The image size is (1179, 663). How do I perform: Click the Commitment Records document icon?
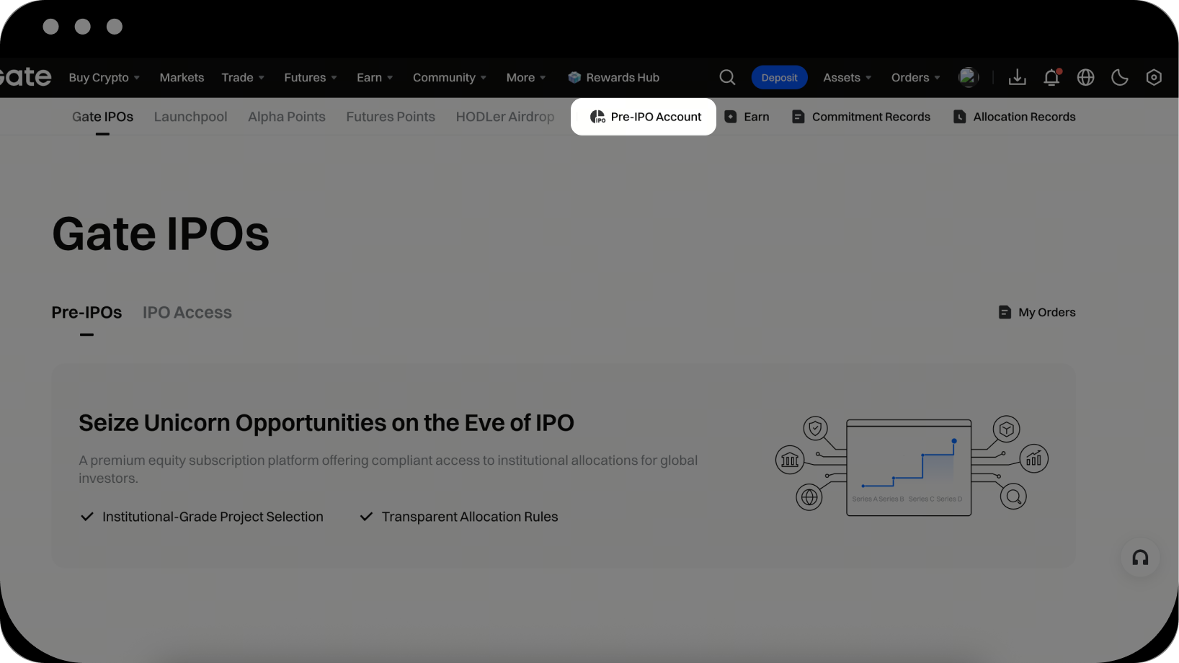[798, 117]
